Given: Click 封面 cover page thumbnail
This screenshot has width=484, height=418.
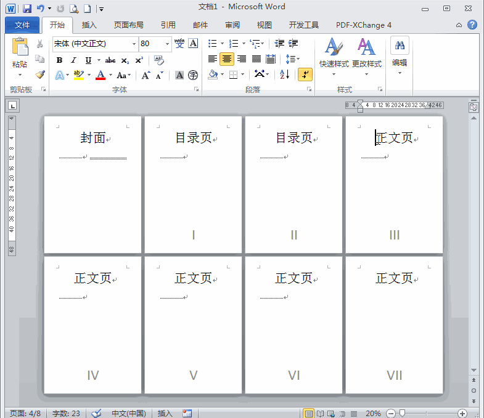Looking at the screenshot, I should click(x=92, y=184).
